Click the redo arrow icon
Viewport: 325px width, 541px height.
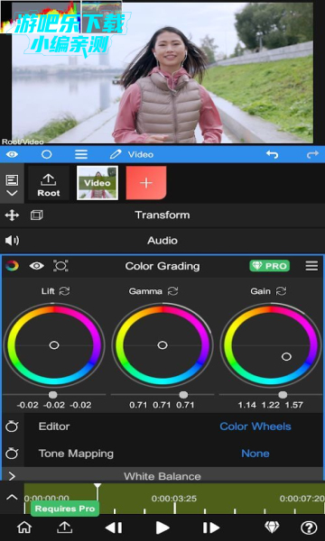coord(312,154)
